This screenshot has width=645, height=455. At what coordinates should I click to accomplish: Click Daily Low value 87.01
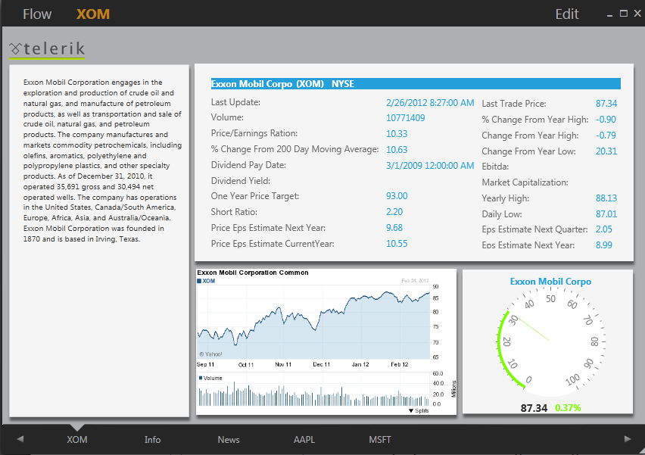pyautogui.click(x=606, y=214)
